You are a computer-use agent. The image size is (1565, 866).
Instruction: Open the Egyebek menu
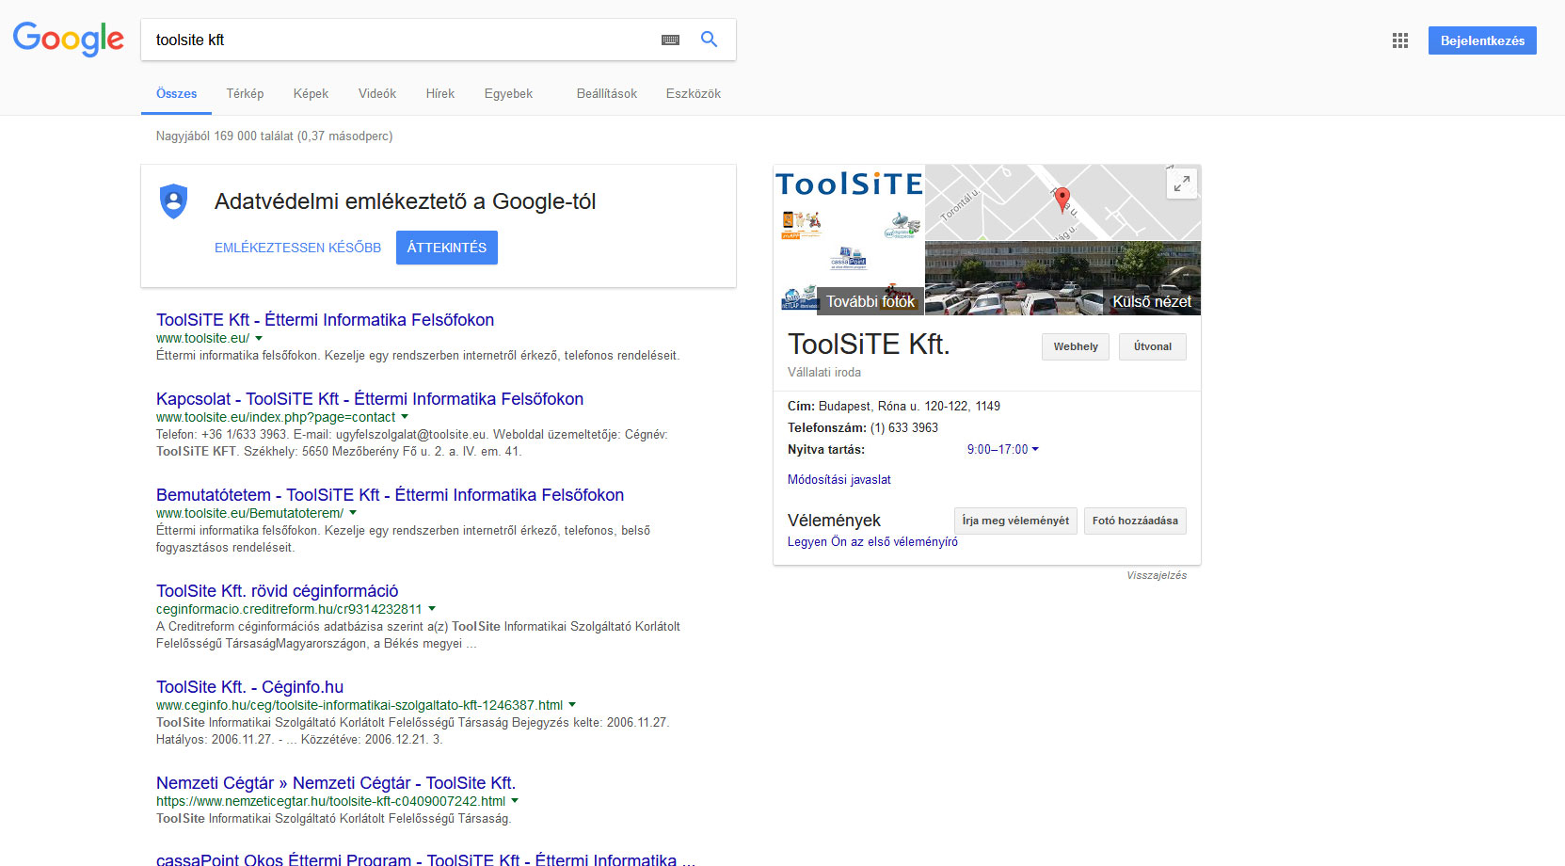[508, 94]
